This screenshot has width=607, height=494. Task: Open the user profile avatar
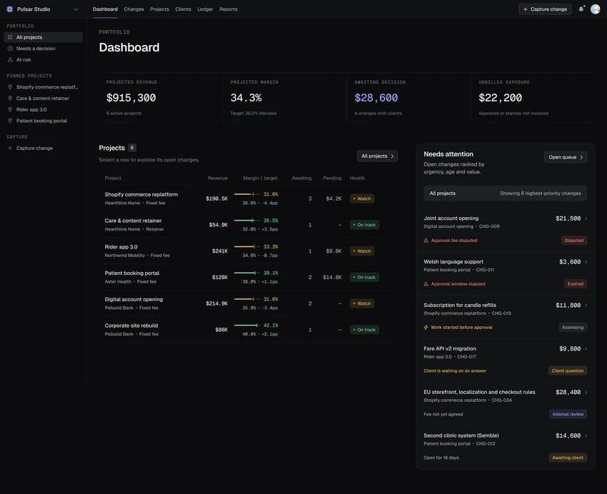point(595,9)
